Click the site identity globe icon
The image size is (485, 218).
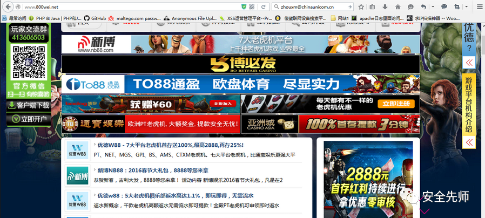tap(18, 7)
